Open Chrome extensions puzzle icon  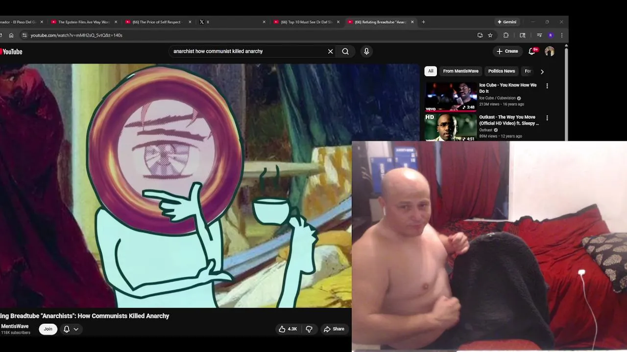506,35
